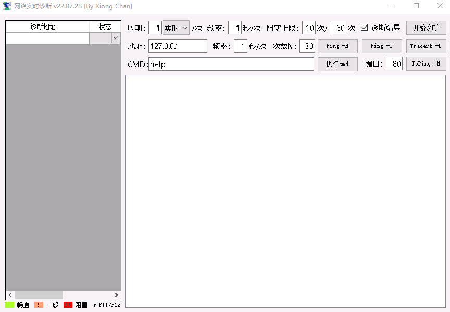Click the Ping -T button
The width and height of the screenshot is (450, 312).
(x=382, y=46)
